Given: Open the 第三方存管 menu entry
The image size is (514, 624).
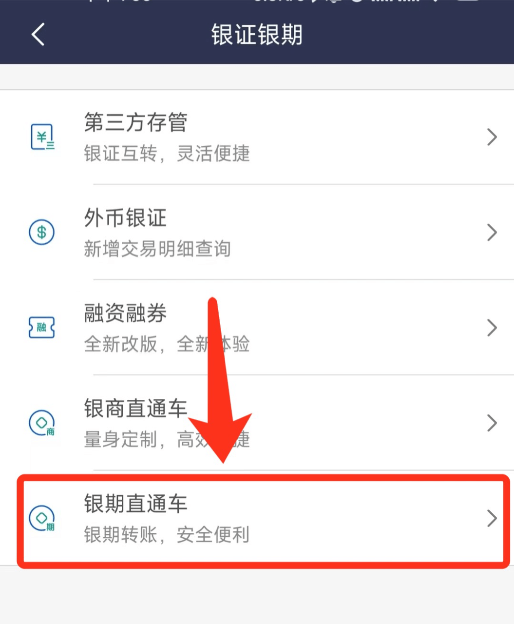Looking at the screenshot, I should point(257,137).
